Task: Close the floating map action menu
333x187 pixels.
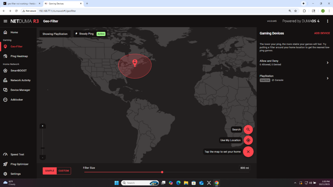Action: pos(248,152)
